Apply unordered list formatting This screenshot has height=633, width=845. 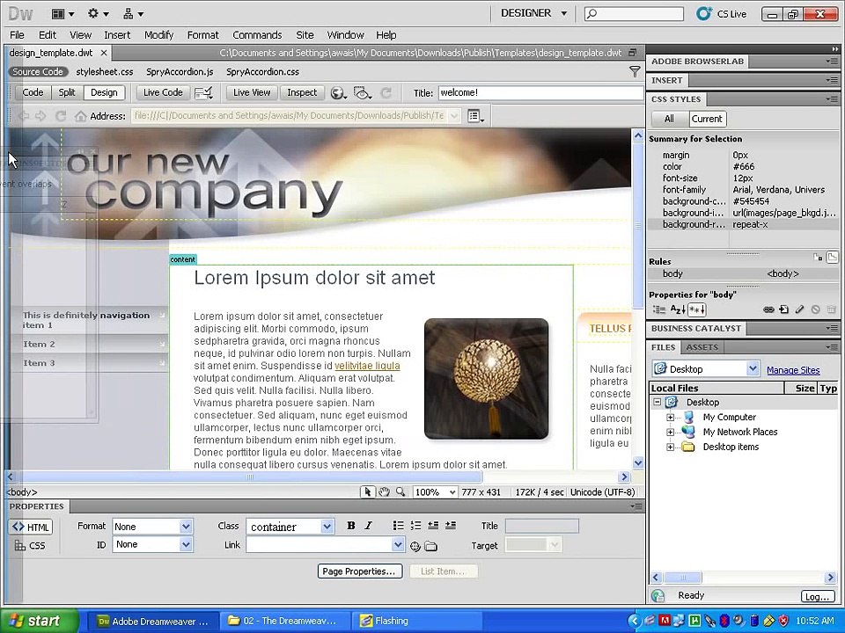point(398,526)
